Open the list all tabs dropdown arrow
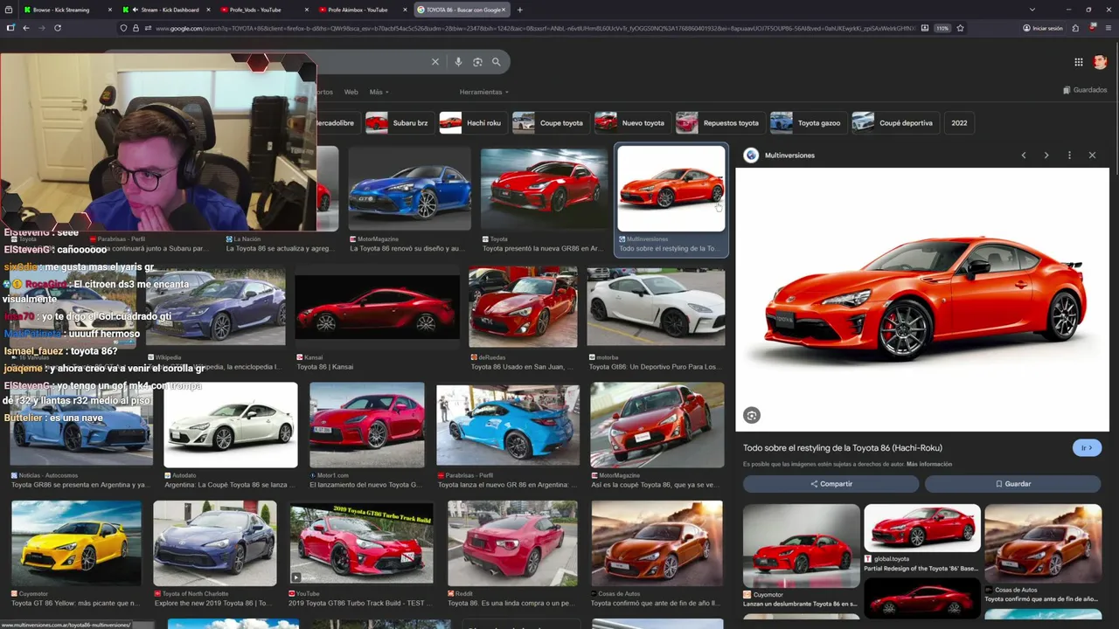This screenshot has height=629, width=1119. pos(1032,10)
